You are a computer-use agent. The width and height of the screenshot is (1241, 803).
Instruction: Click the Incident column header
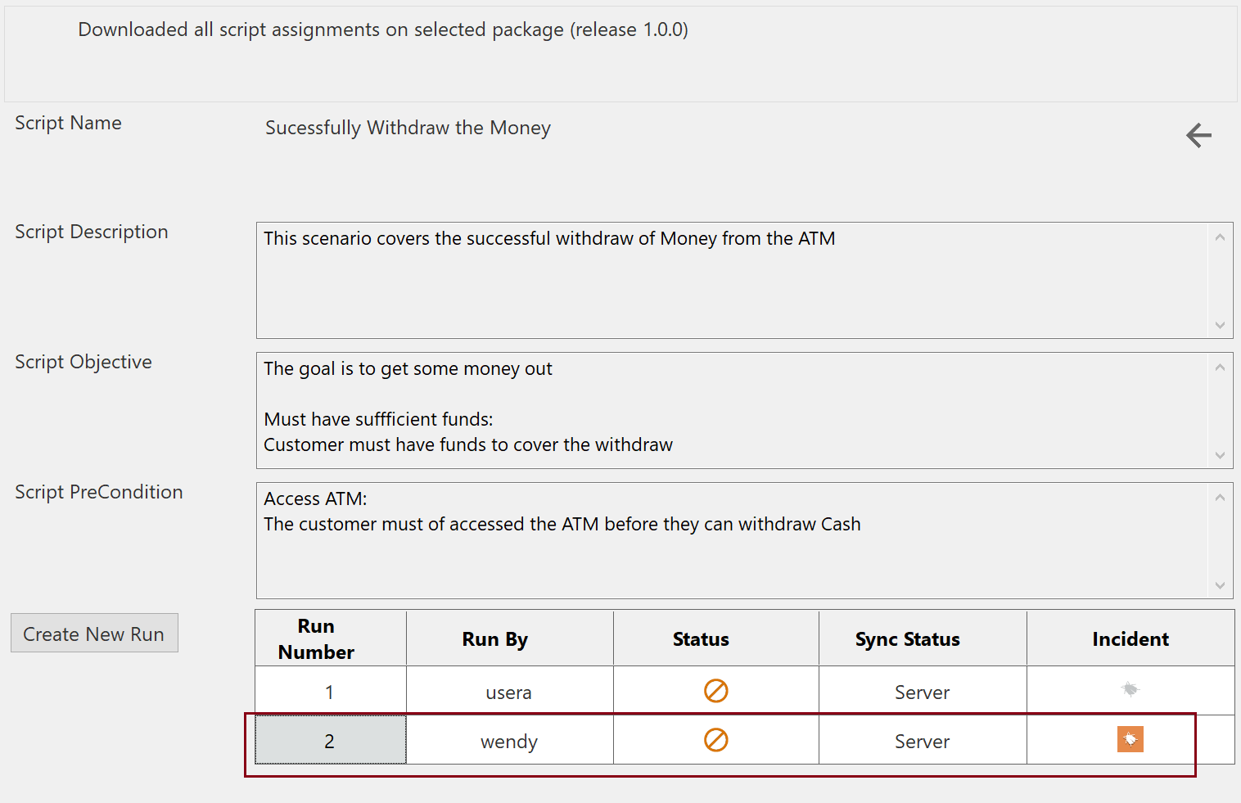point(1130,638)
